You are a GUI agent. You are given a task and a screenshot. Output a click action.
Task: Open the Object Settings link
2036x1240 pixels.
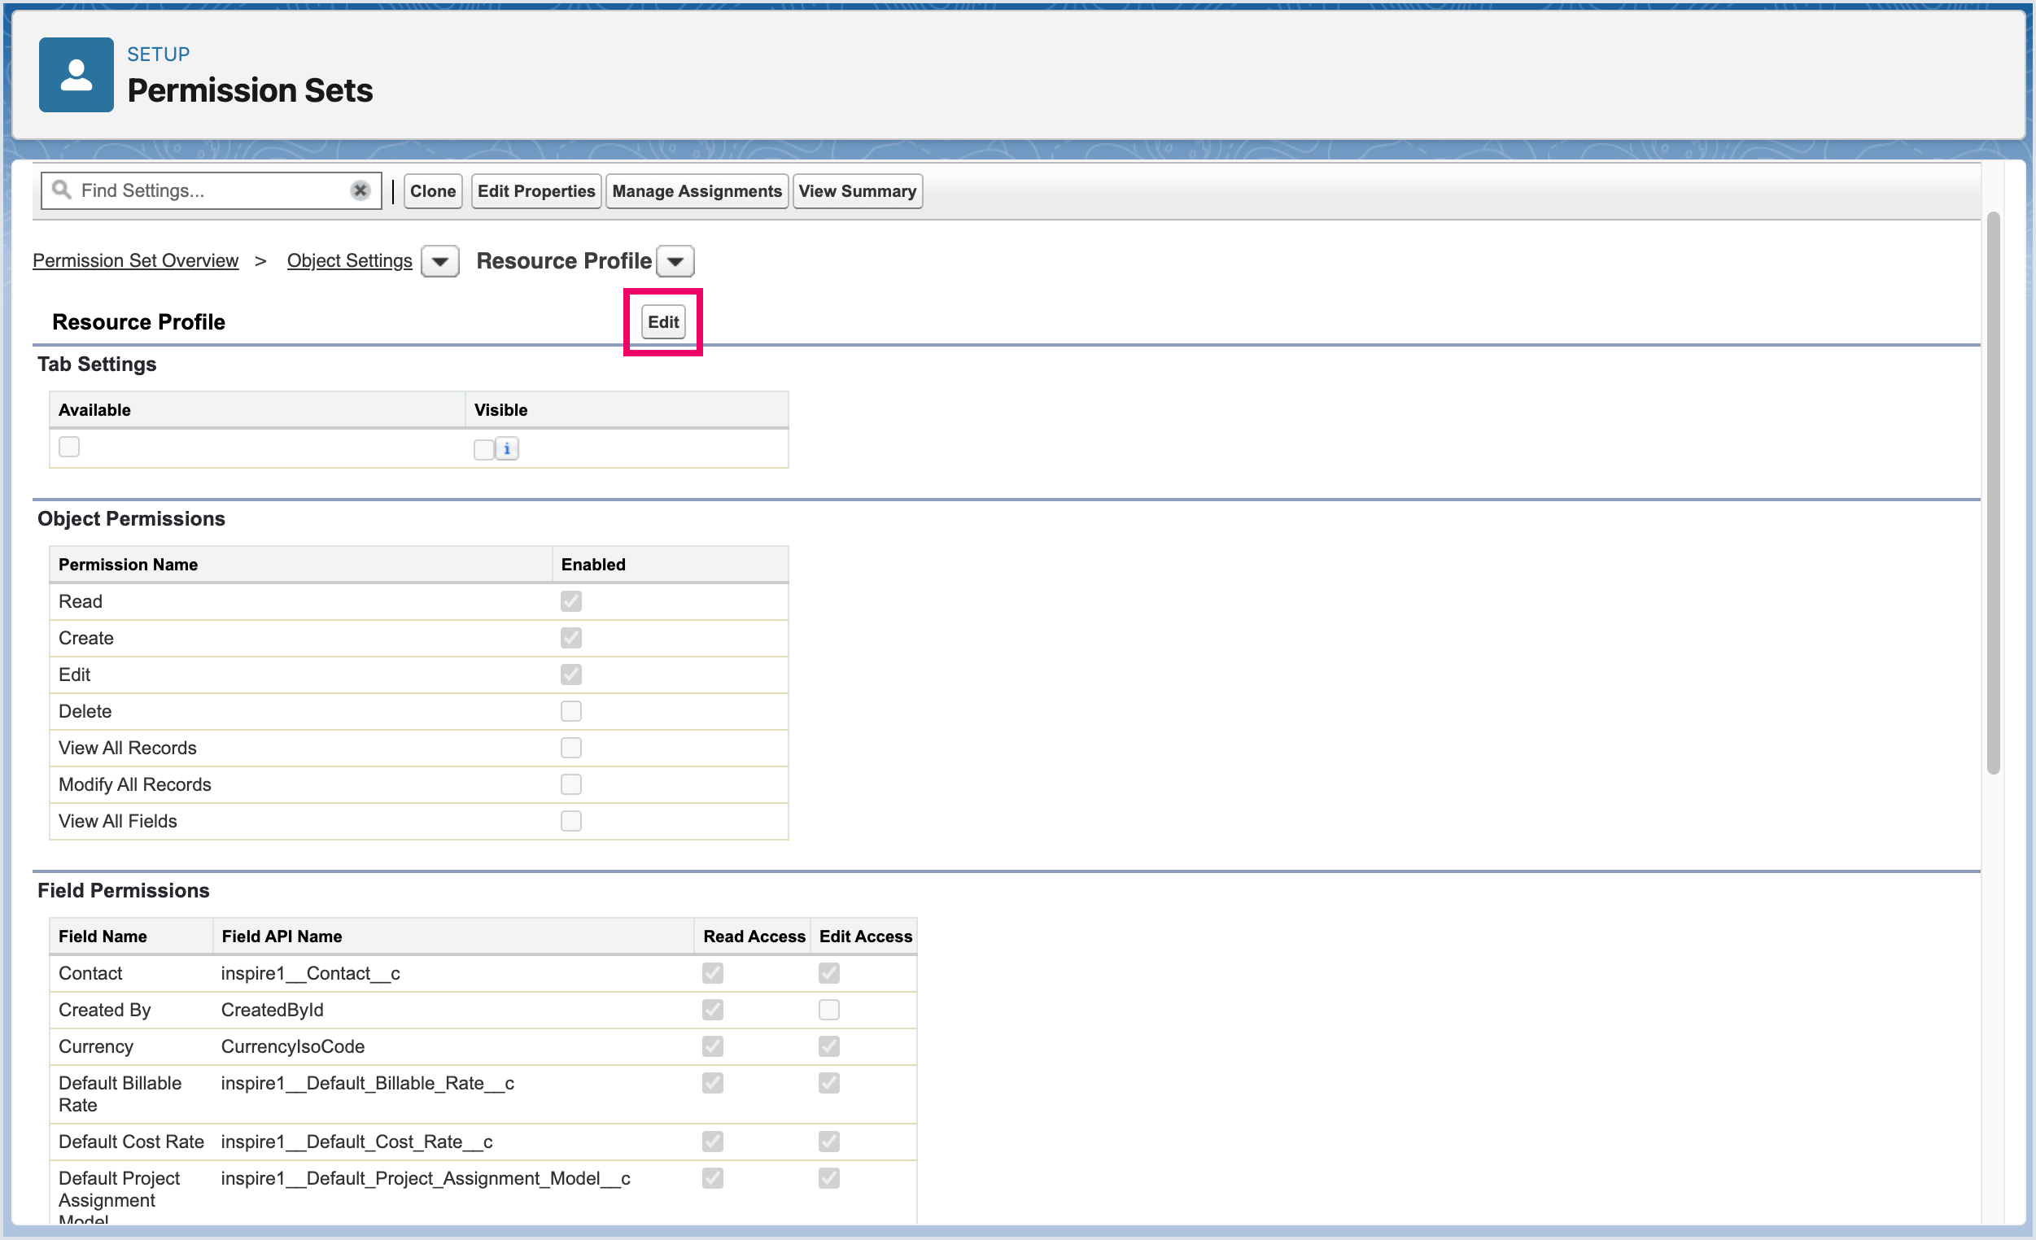350,261
